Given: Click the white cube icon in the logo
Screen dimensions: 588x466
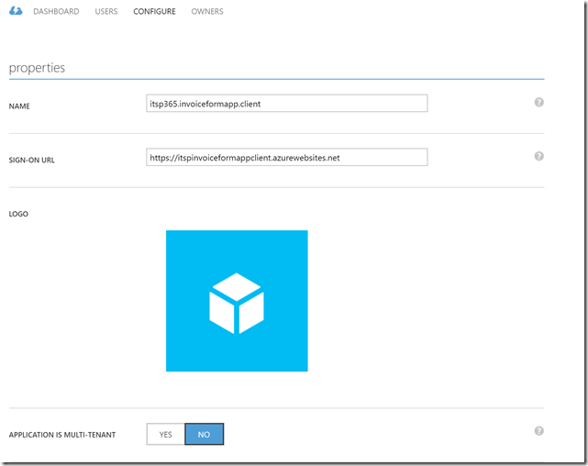Looking at the screenshot, I should coord(237,302).
